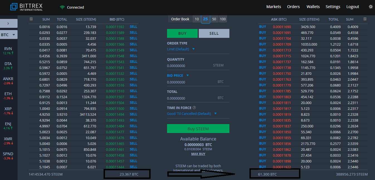
Task: Click the green Buy STEEM button
Action: [198, 129]
